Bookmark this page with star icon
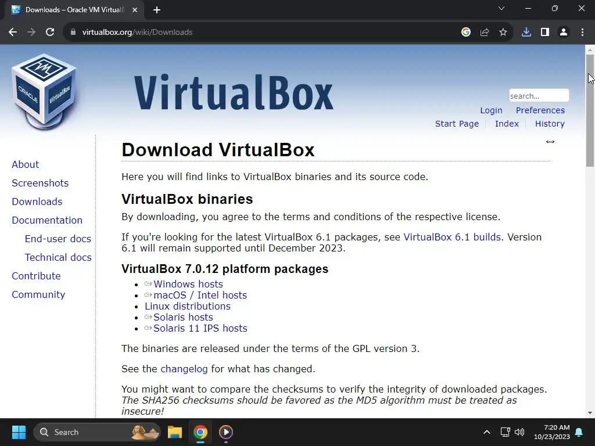This screenshot has width=595, height=446. [x=503, y=33]
